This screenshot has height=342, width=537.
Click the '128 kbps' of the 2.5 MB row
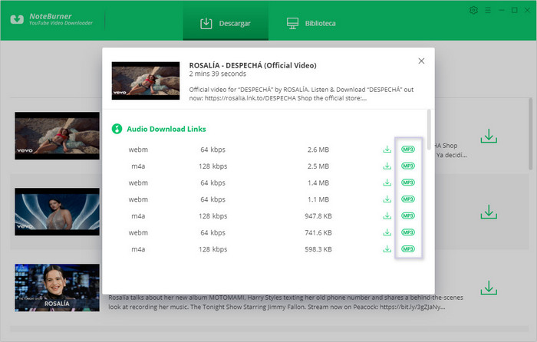tap(212, 166)
